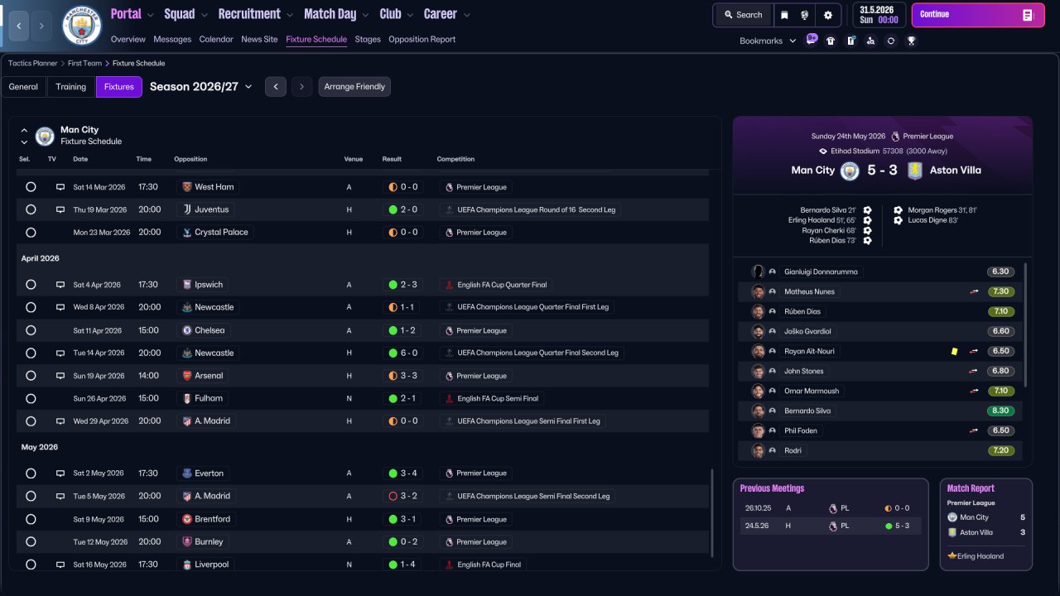The image size is (1060, 596).
Task: Open the settings gear icon
Action: (827, 15)
